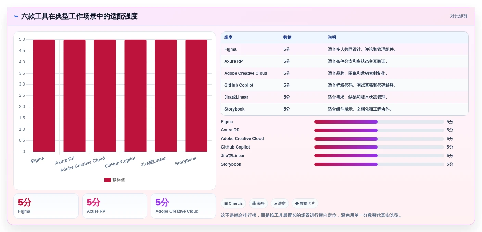Click 适合样板代码、测试草稿和代码解释。

point(363,85)
